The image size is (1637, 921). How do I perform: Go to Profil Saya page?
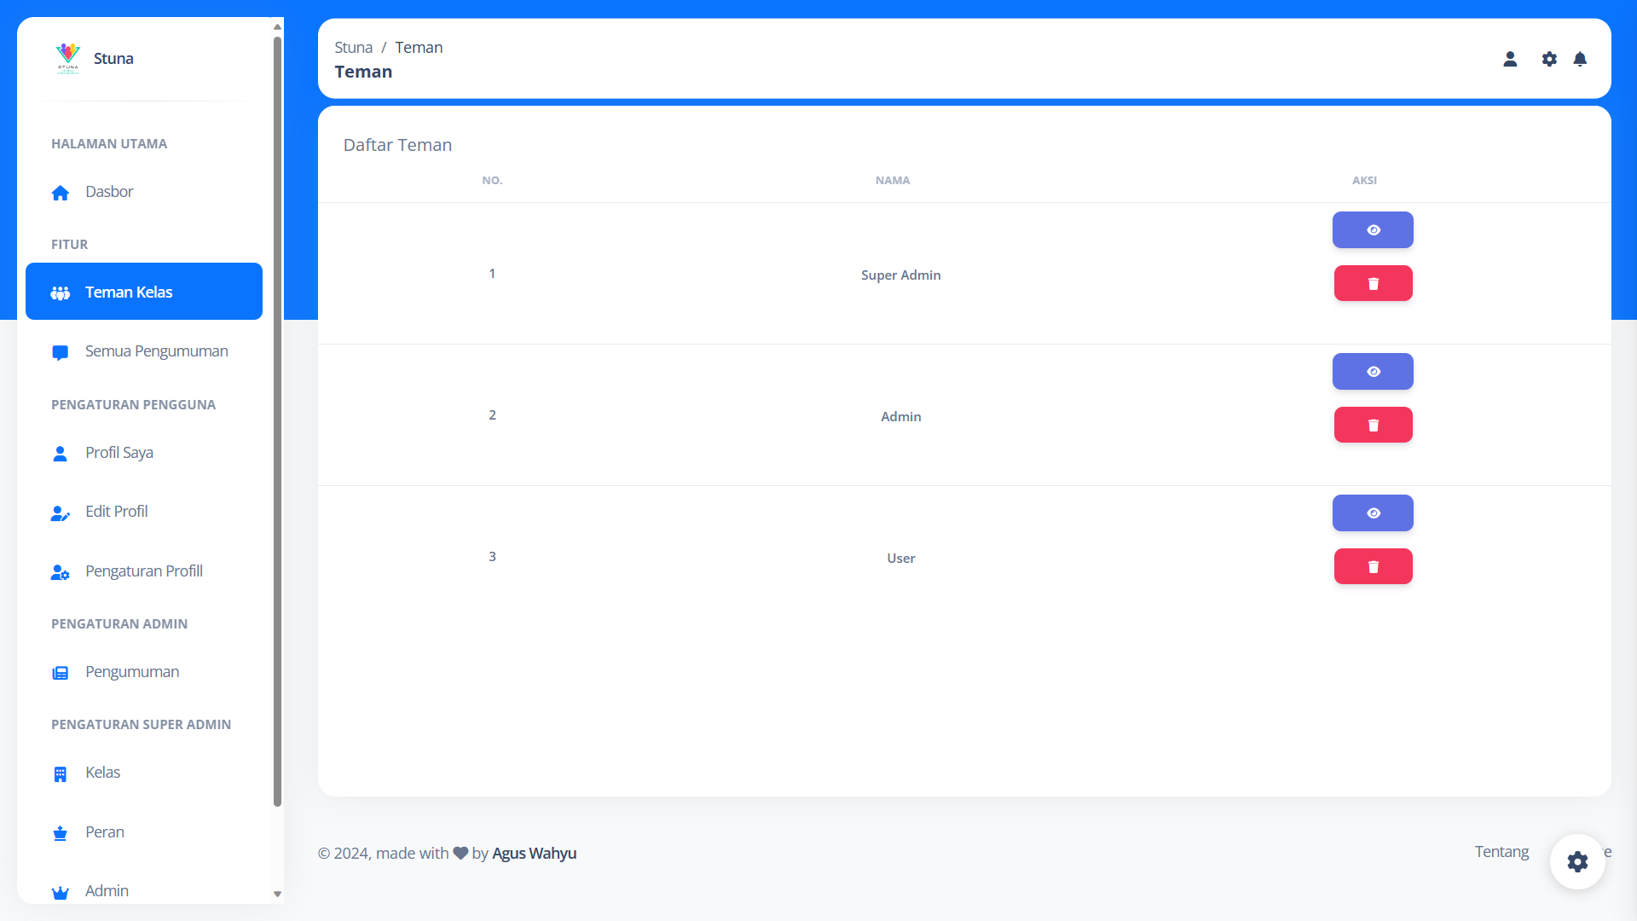pyautogui.click(x=144, y=453)
